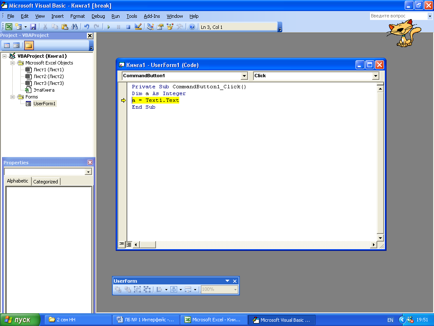The image size is (434, 326).
Task: Open the Toolbox hammer-and-wrench icon
Action: click(180, 27)
